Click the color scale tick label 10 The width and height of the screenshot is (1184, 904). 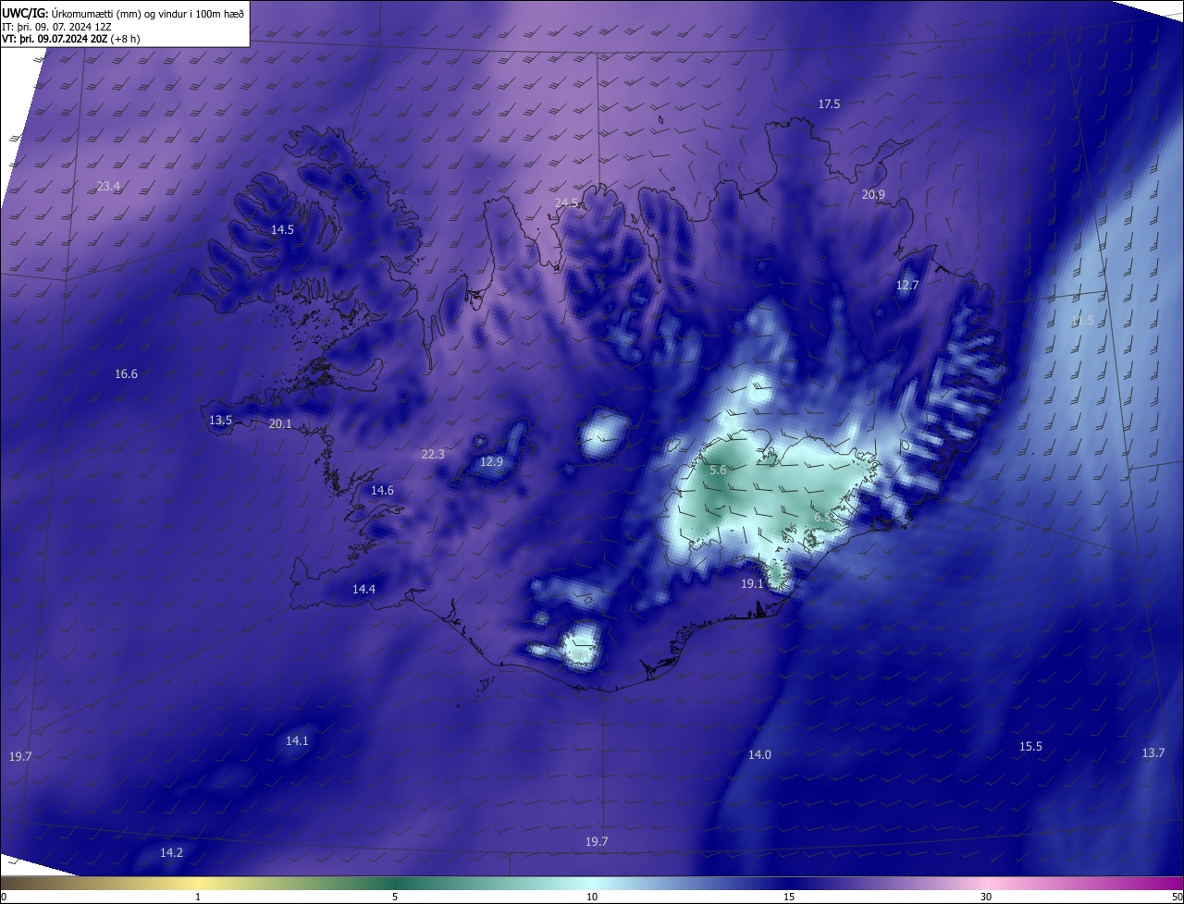pyautogui.click(x=592, y=897)
